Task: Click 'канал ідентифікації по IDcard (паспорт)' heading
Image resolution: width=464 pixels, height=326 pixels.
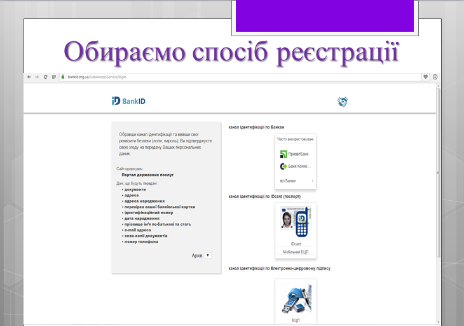Action: click(264, 196)
